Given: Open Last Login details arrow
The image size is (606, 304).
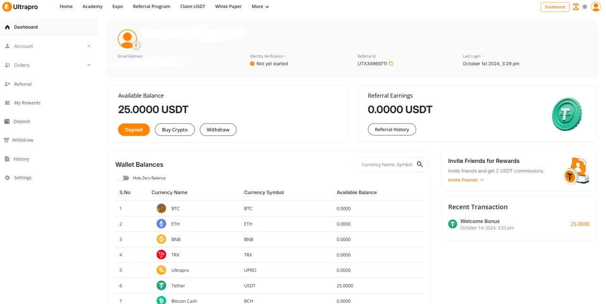Looking at the screenshot, I should click(x=483, y=56).
